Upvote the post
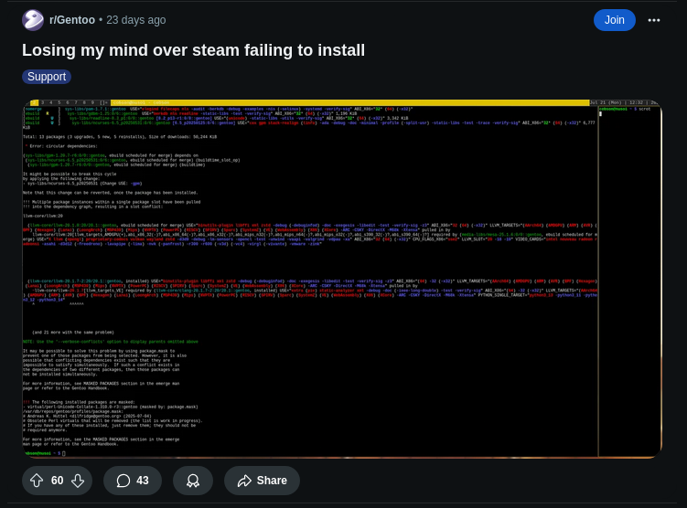Screen dimensions: 687x508 coord(37,481)
